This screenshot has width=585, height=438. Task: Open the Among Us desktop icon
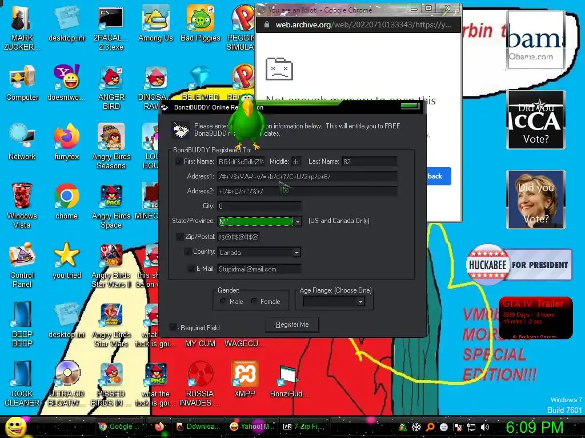155,23
